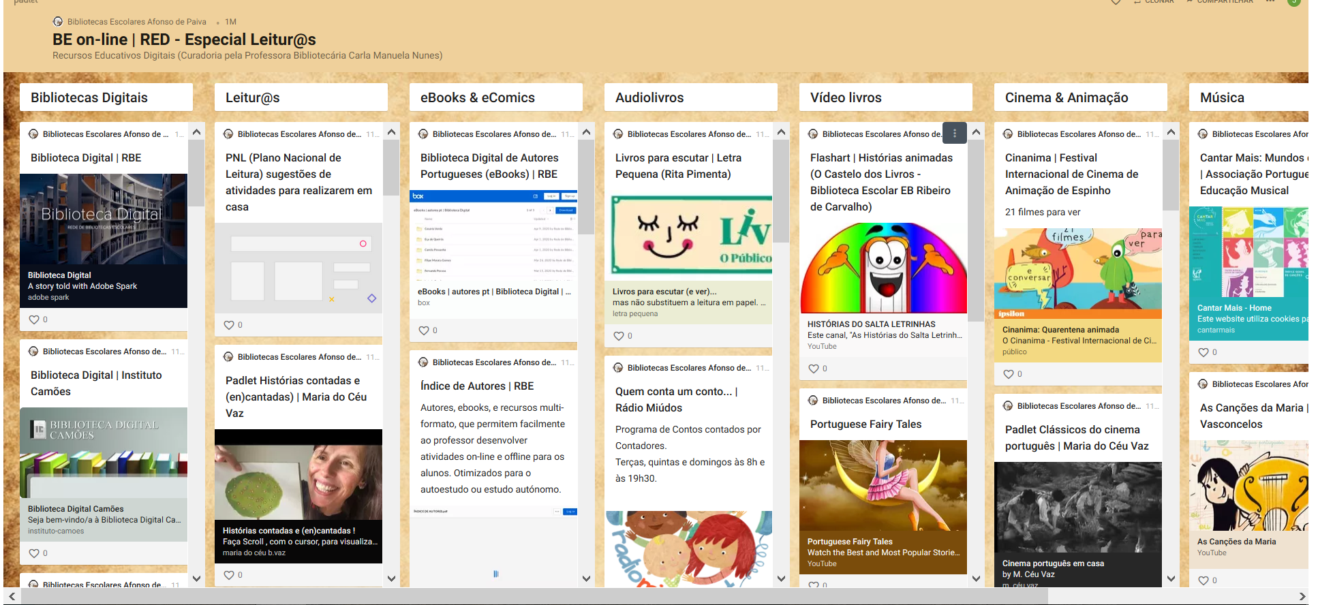The height and width of the screenshot is (605, 1318).
Task: Like the Cinanima Festival post
Action: click(x=1009, y=374)
